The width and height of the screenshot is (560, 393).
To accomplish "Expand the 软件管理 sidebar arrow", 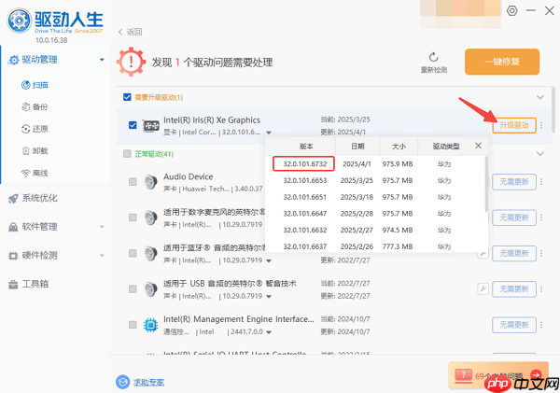I will pos(102,227).
